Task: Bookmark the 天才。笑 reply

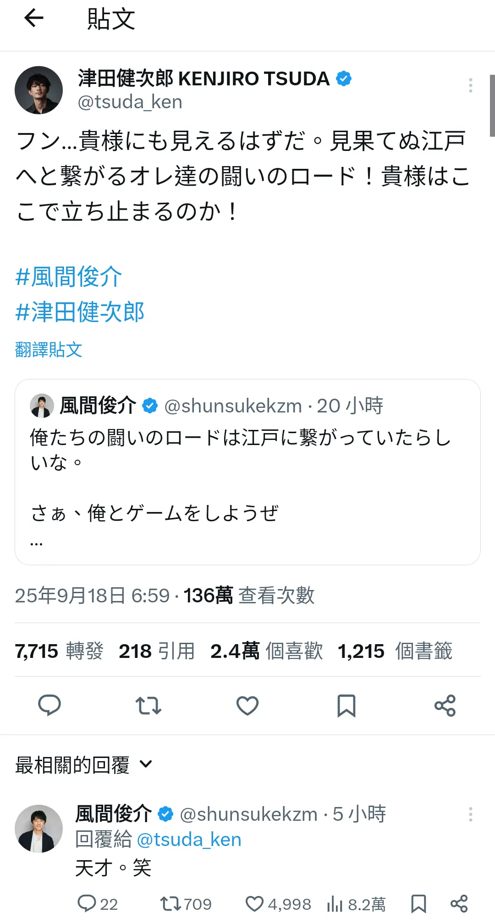Action: click(x=418, y=904)
